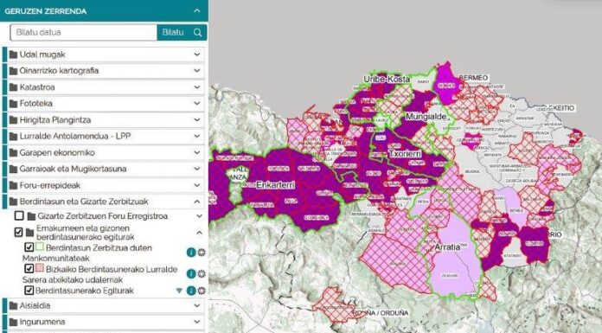Expand the Katastroa section chevron
Image resolution: width=602 pixels, height=333 pixels.
pos(197,87)
